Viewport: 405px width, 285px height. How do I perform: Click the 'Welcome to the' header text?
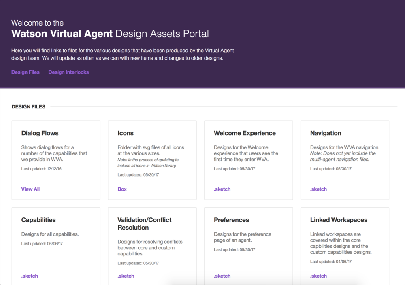[x=37, y=23]
